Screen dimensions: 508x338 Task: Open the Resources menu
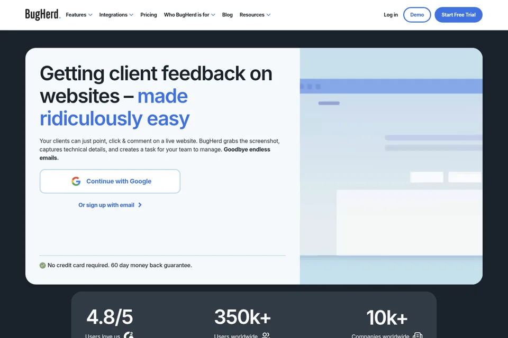click(255, 15)
